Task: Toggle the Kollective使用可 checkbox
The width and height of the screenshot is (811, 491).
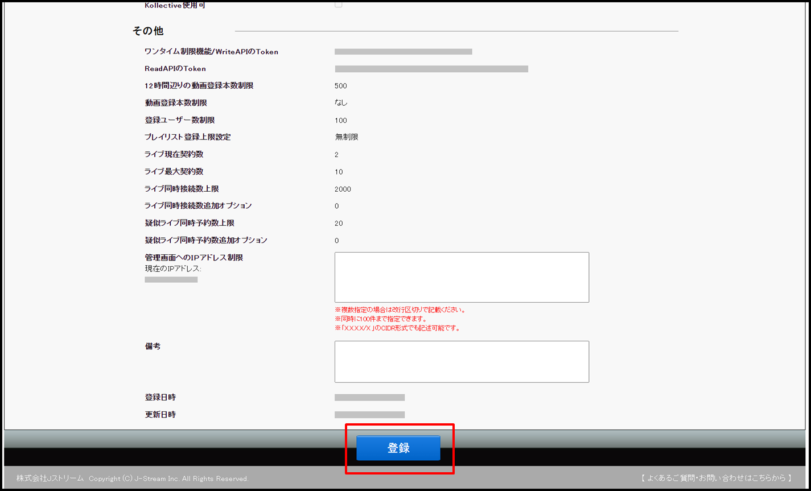Action: [x=339, y=5]
